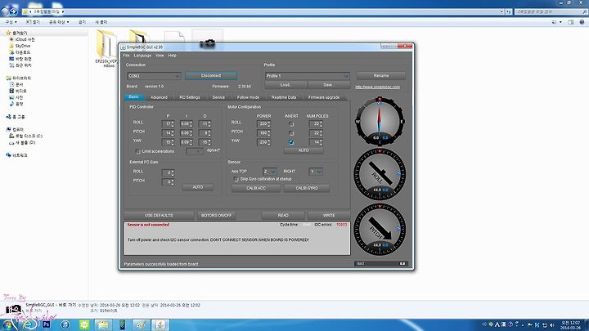
Task: Click the USE DEFAULTS button
Action: click(159, 216)
